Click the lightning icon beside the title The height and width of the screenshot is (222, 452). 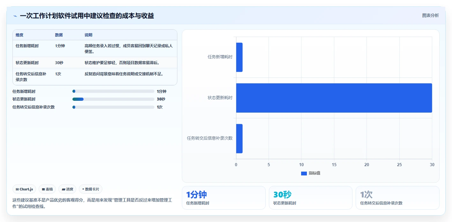[x=15, y=16]
